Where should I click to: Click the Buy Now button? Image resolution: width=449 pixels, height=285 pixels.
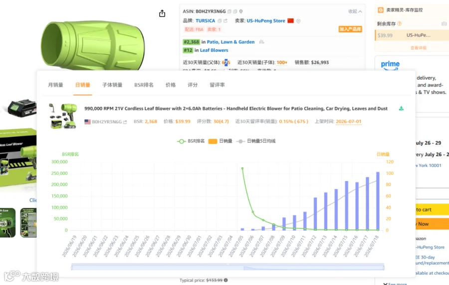point(432,224)
